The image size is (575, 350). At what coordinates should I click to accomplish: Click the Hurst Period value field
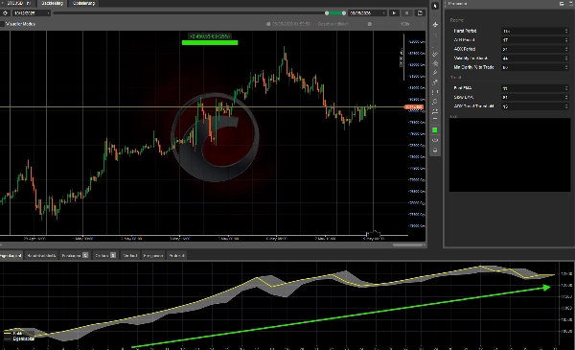(535, 31)
